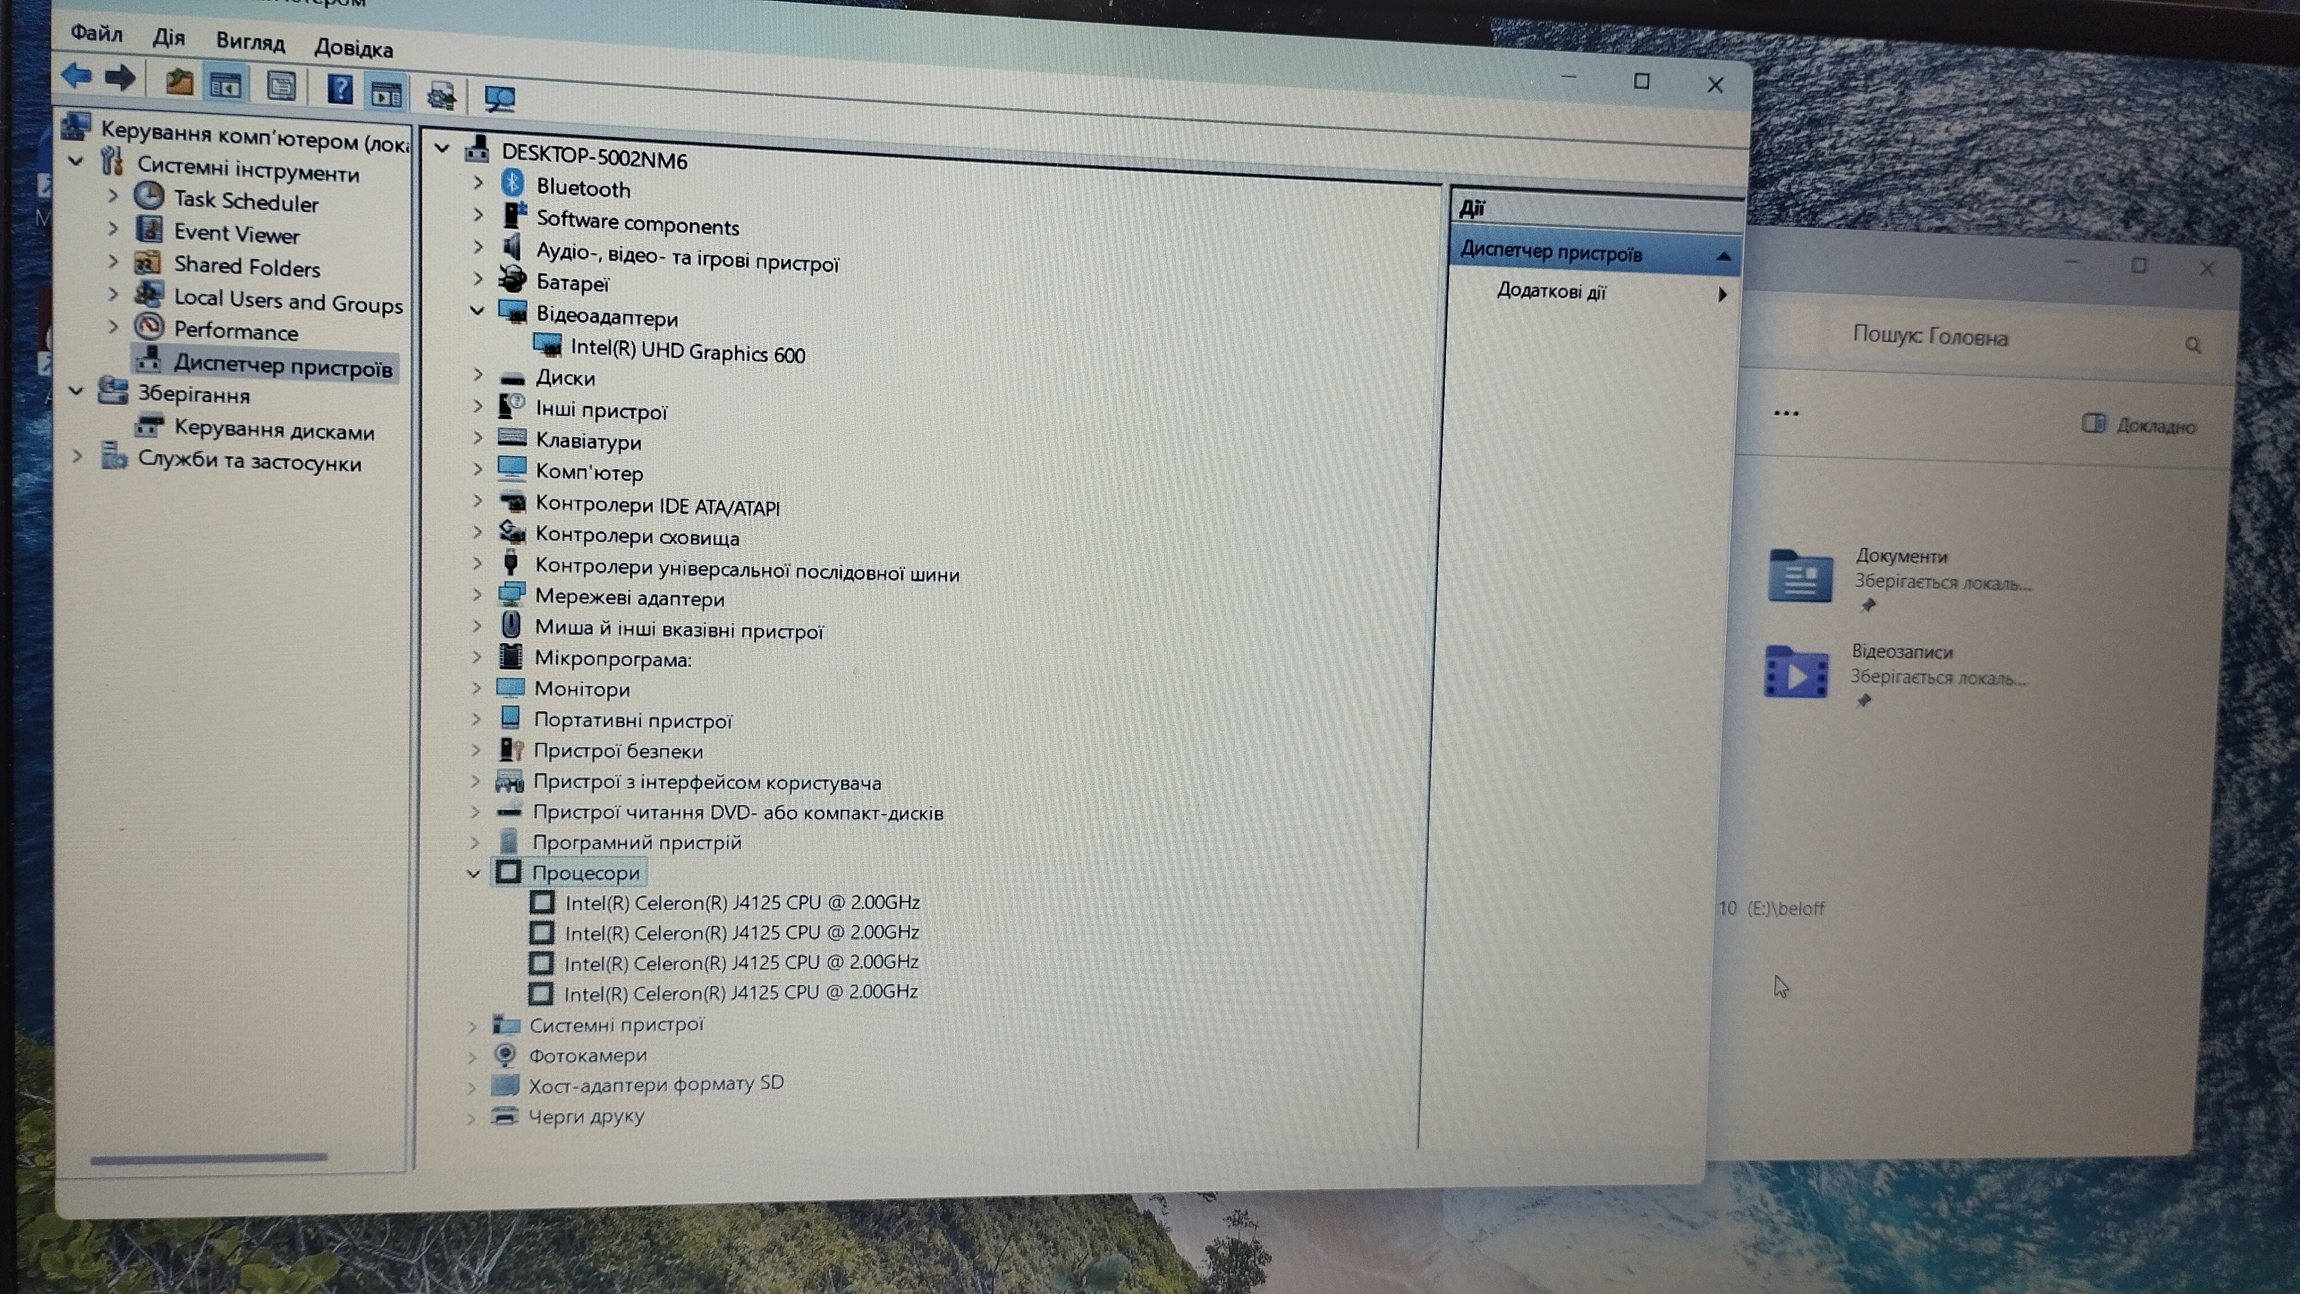Viewport: 2300px width, 1294px height.
Task: Expand the Мережеві адаптери category
Action: (477, 595)
